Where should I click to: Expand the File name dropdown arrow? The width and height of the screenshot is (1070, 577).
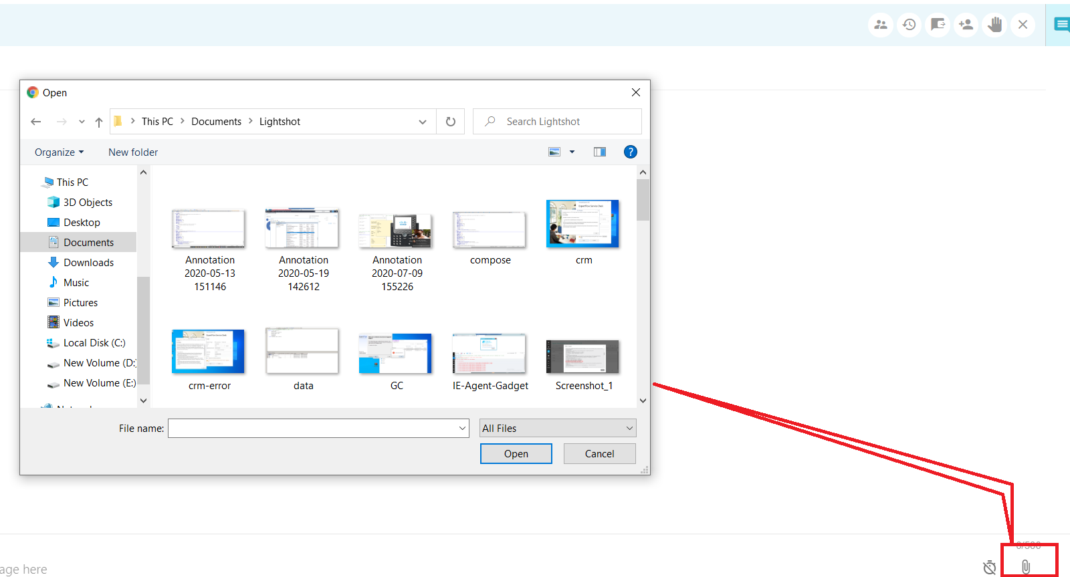click(462, 428)
